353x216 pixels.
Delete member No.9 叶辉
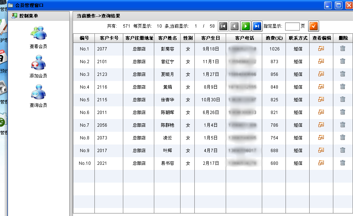(343, 150)
